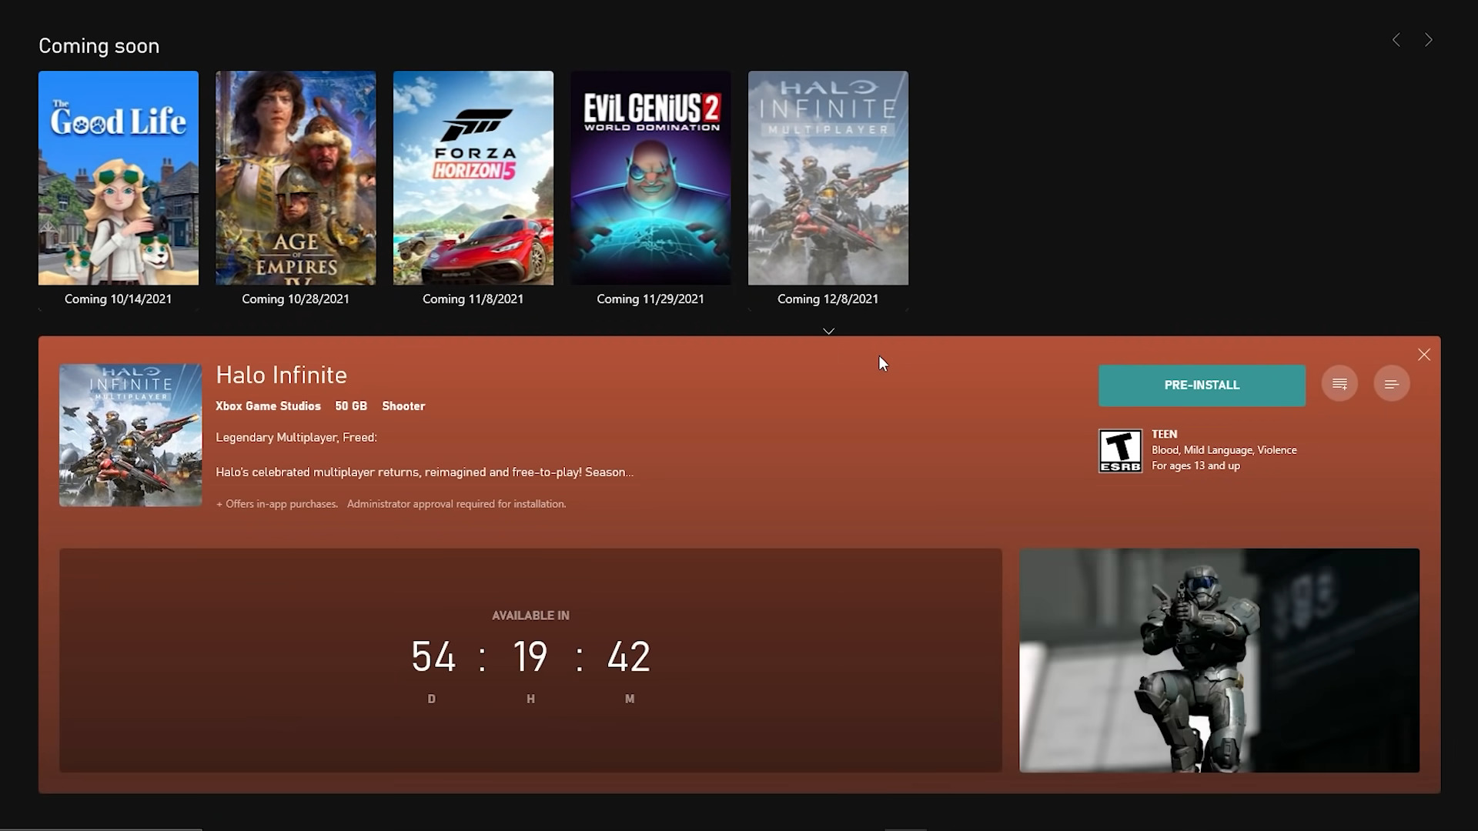Open the 'Add to a list' icon for Halo Infinite

click(x=1339, y=383)
